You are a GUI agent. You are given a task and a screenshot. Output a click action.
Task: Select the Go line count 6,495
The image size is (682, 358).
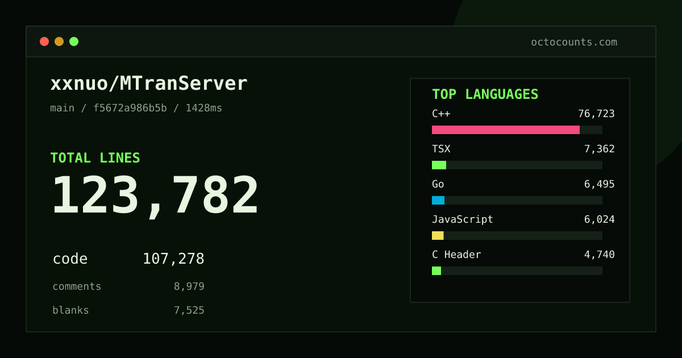point(599,184)
